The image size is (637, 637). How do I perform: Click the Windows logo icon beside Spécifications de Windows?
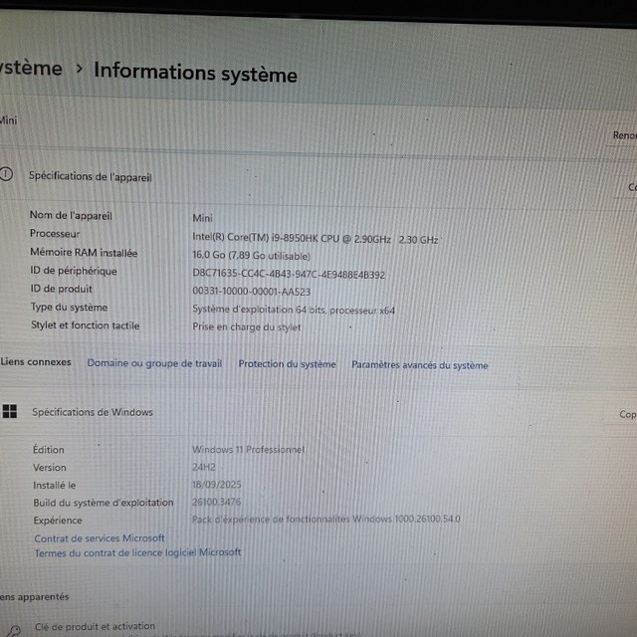coord(9,411)
